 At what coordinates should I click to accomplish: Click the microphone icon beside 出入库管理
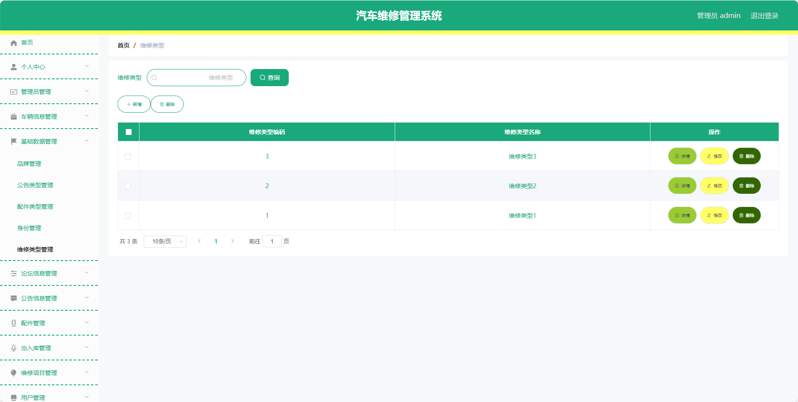[x=14, y=348]
